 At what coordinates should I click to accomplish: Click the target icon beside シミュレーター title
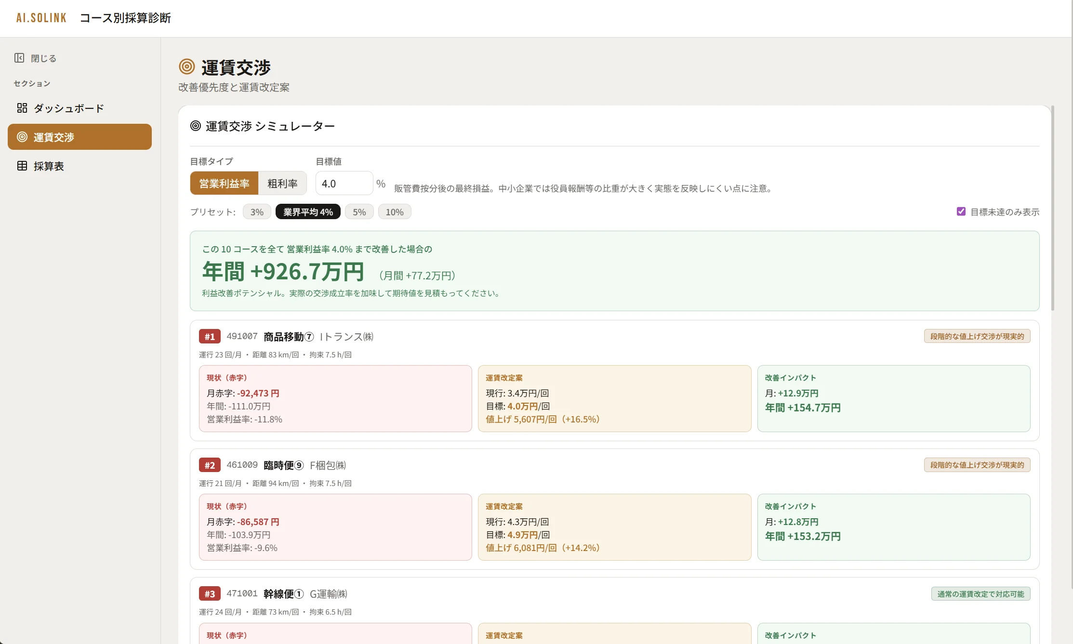(x=196, y=126)
